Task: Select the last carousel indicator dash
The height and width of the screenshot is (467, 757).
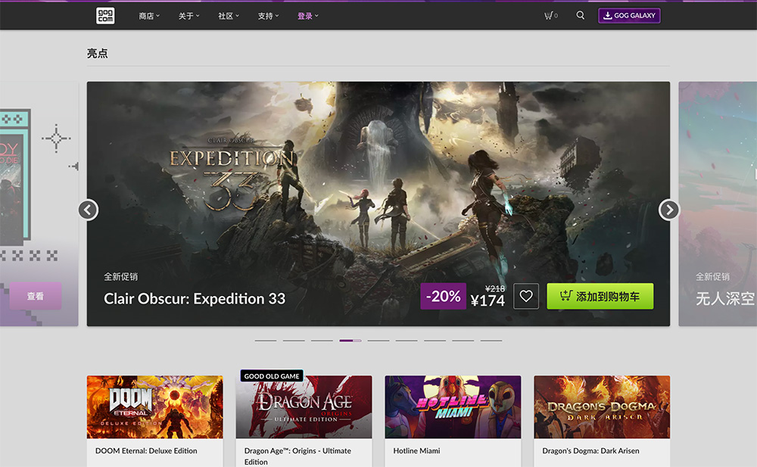Action: (491, 341)
